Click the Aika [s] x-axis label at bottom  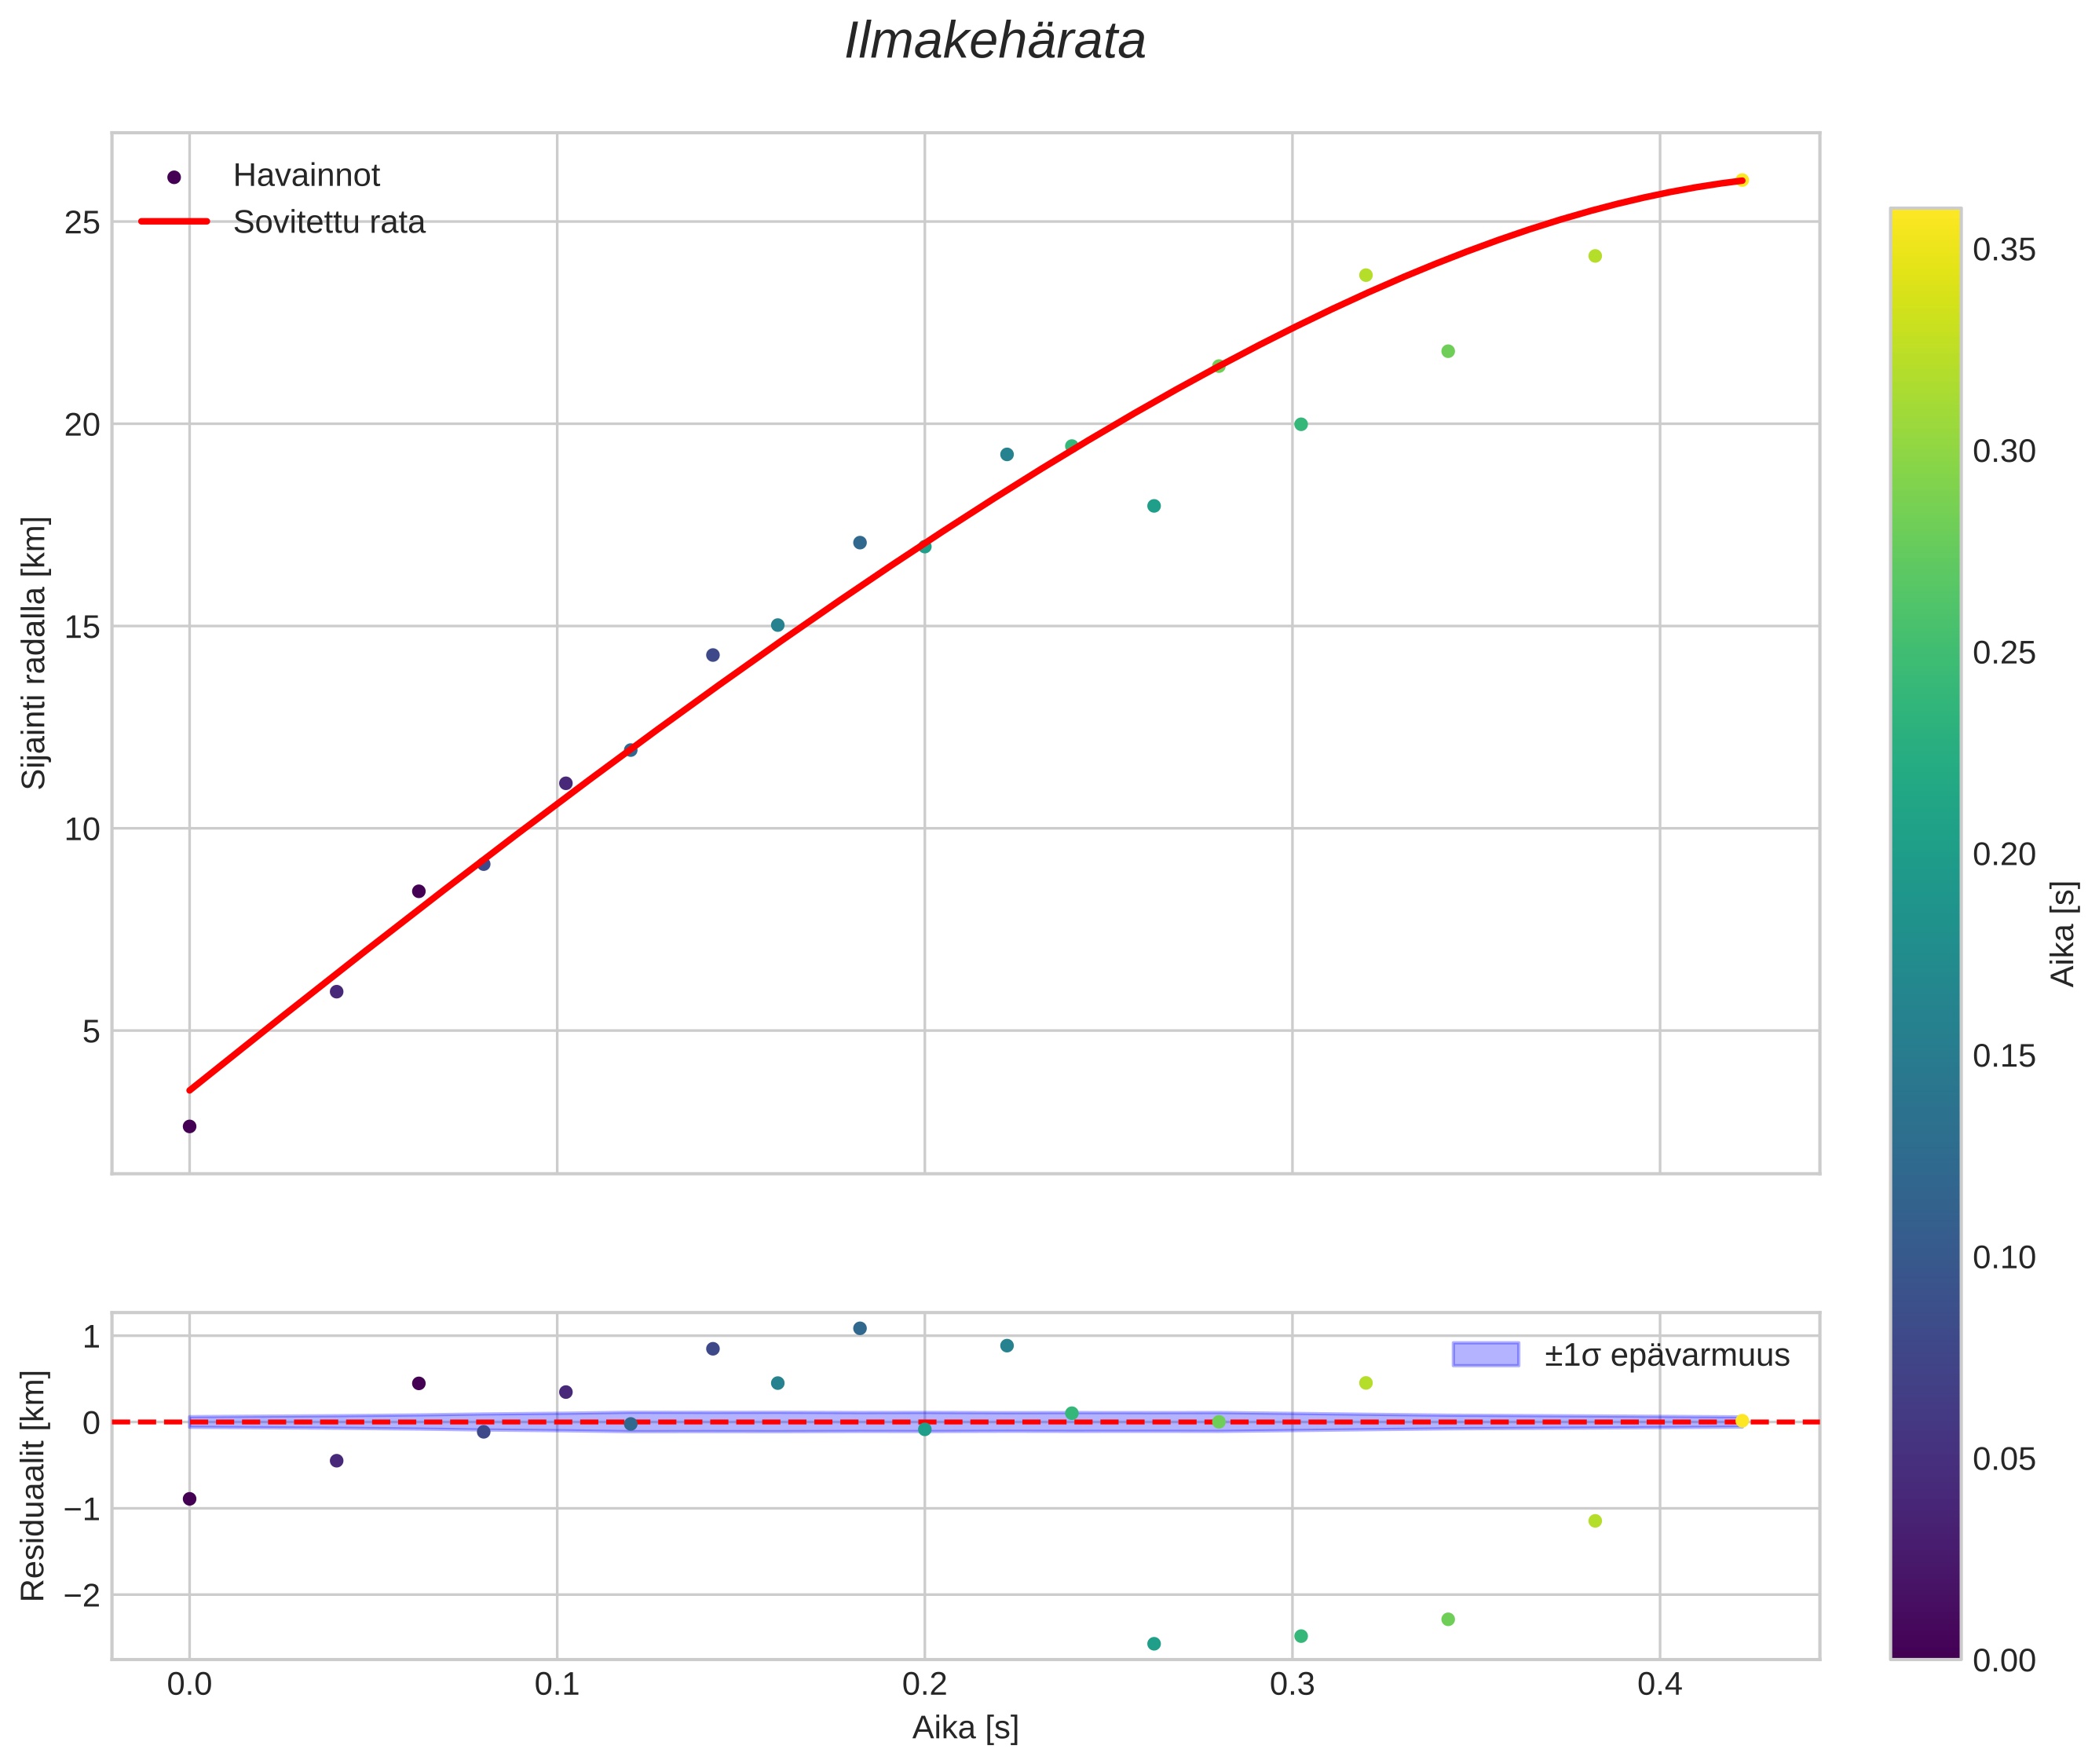pyautogui.click(x=965, y=1727)
